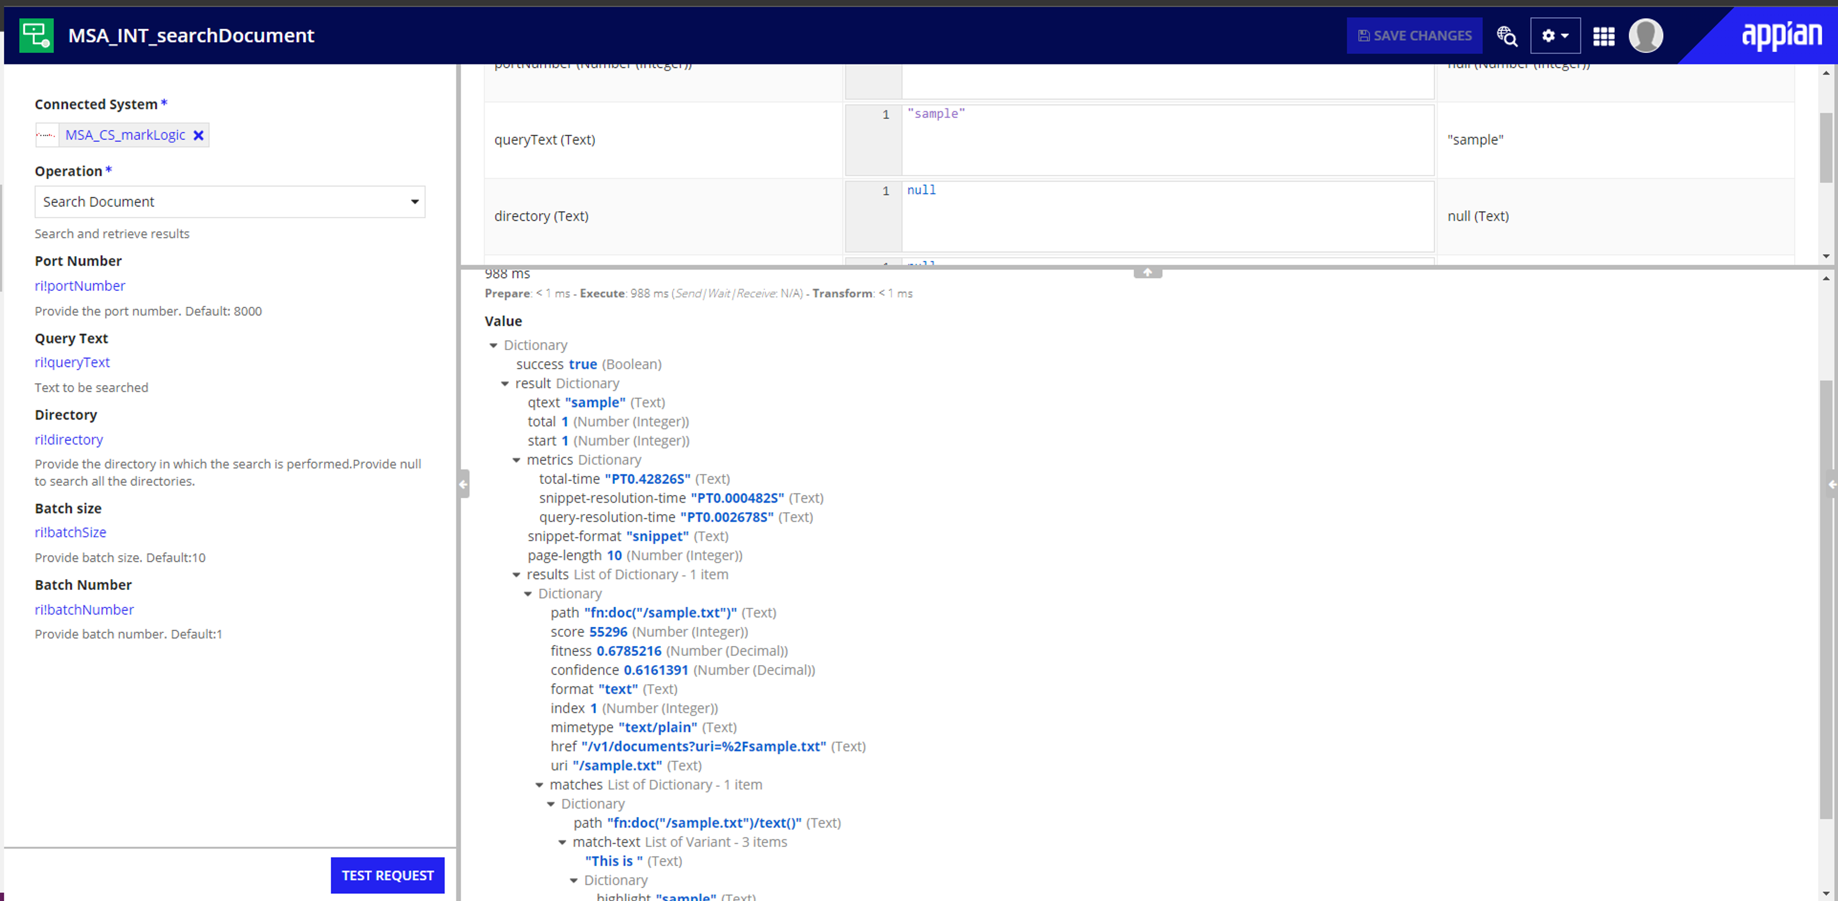Image resolution: width=1838 pixels, height=901 pixels.
Task: Select the "This is " match-text item
Action: (614, 861)
